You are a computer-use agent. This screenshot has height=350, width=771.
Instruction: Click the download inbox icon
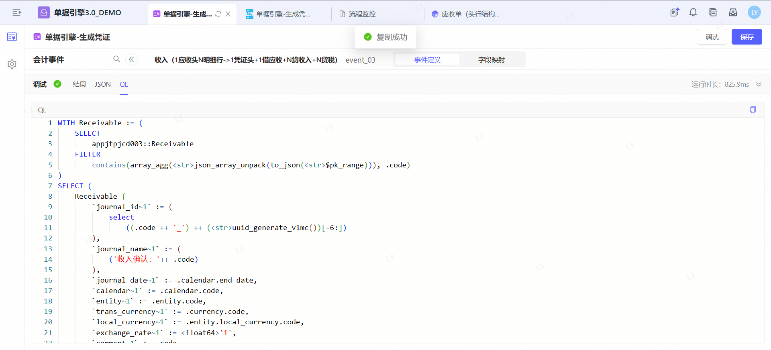(x=733, y=12)
